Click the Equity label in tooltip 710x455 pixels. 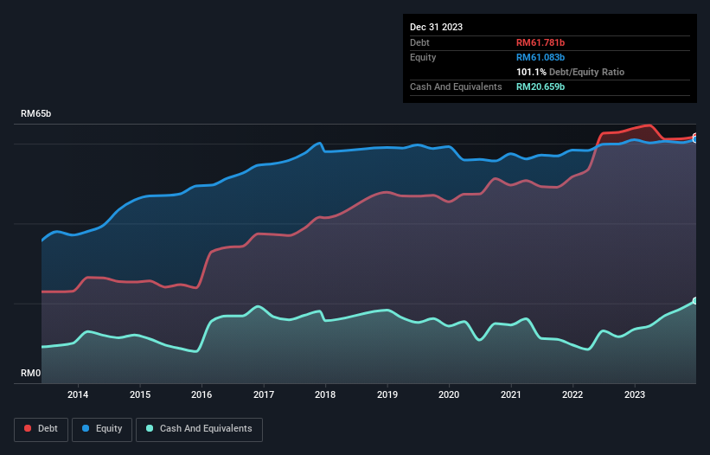point(423,57)
